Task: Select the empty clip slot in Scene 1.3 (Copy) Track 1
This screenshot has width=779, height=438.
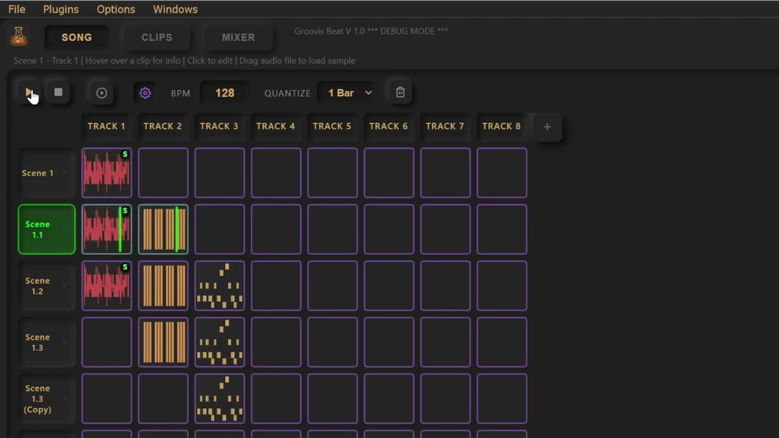Action: click(107, 399)
